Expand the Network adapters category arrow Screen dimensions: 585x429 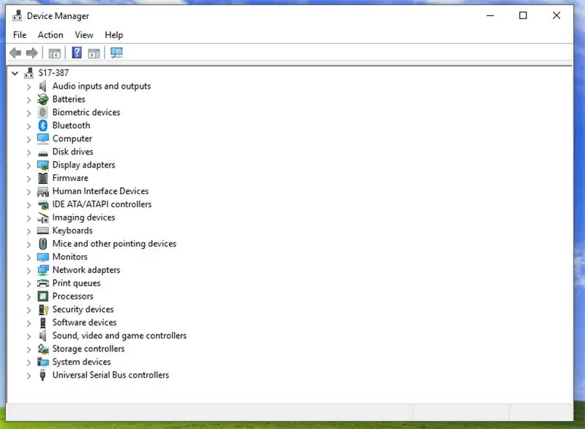point(29,271)
